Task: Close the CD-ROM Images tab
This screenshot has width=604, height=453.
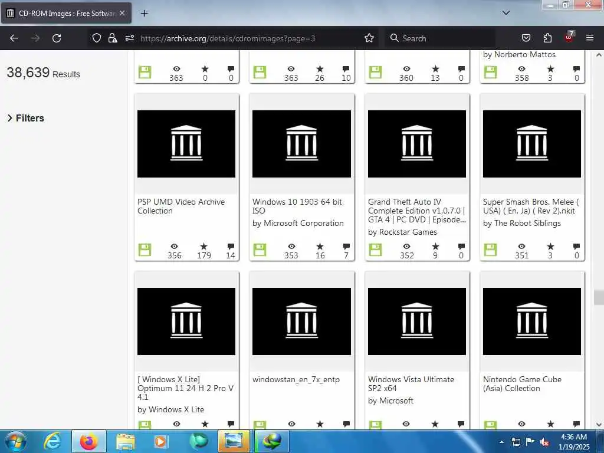Action: coord(122,13)
